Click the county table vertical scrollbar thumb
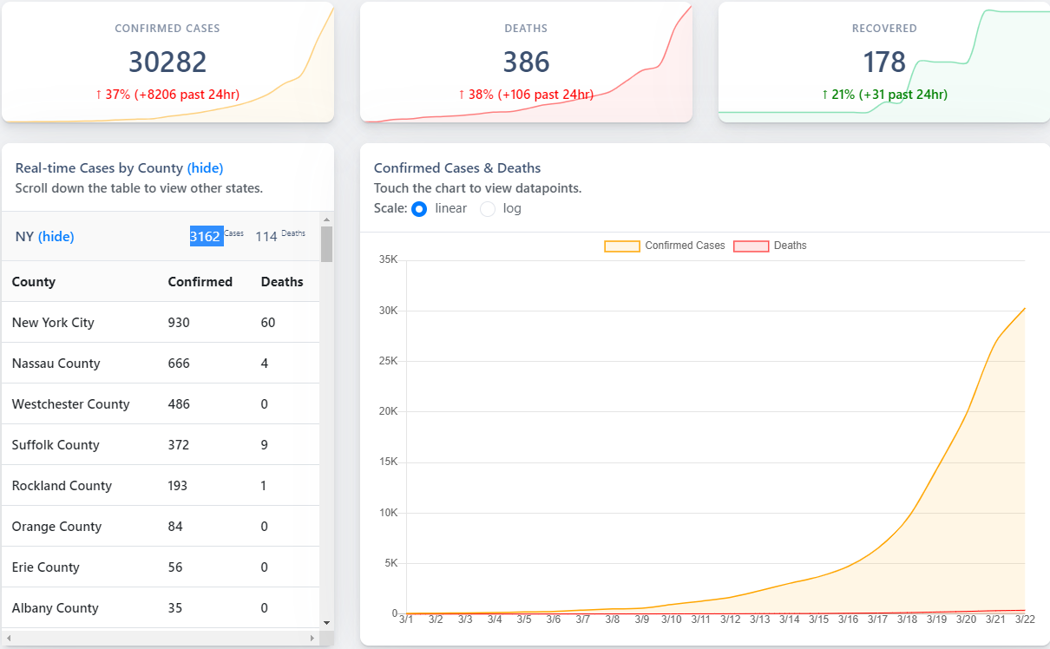1050x649 pixels. click(x=326, y=244)
